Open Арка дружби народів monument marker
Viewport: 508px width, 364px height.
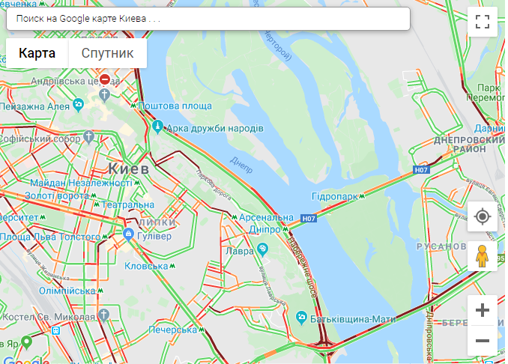click(x=157, y=127)
